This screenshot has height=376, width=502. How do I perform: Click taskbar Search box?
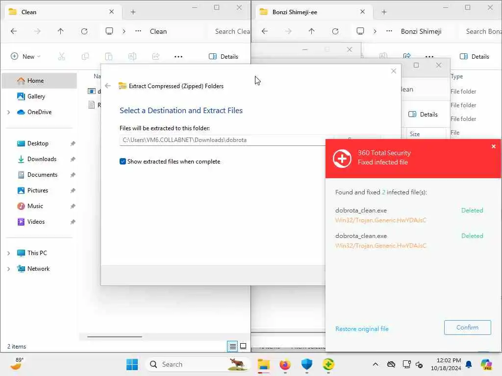pyautogui.click(x=198, y=364)
